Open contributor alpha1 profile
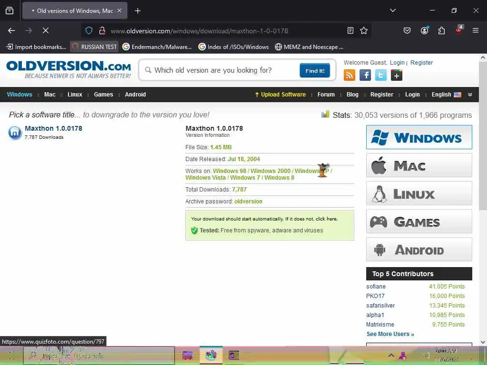487x365 pixels. coord(375,315)
